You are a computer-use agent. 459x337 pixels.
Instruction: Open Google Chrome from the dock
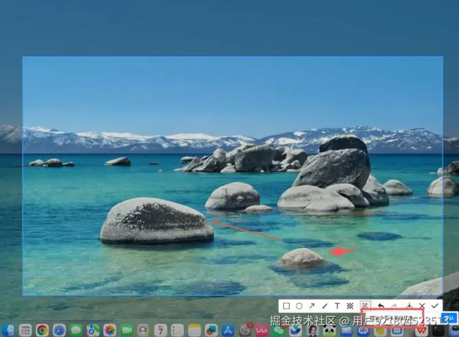click(x=42, y=330)
